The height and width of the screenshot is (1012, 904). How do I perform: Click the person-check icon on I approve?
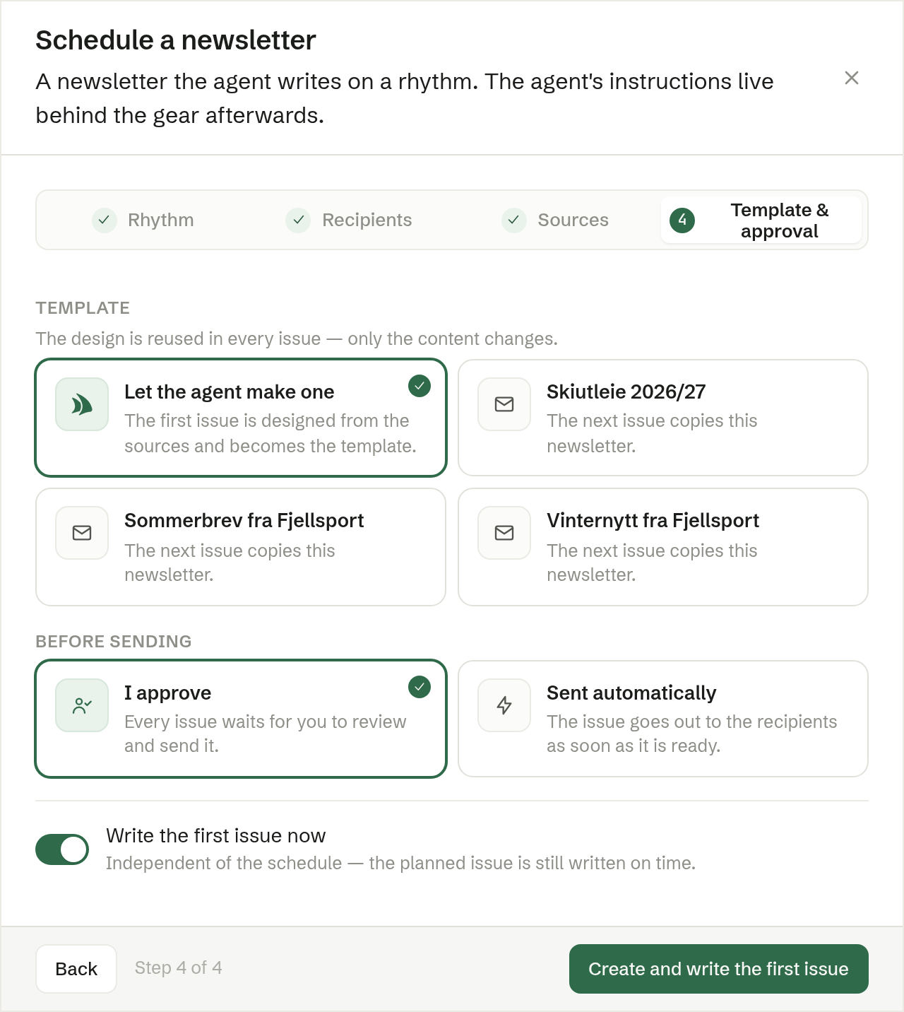click(82, 705)
